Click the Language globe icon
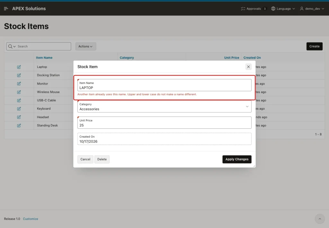Viewport: 329px width, 228px height. (273, 9)
